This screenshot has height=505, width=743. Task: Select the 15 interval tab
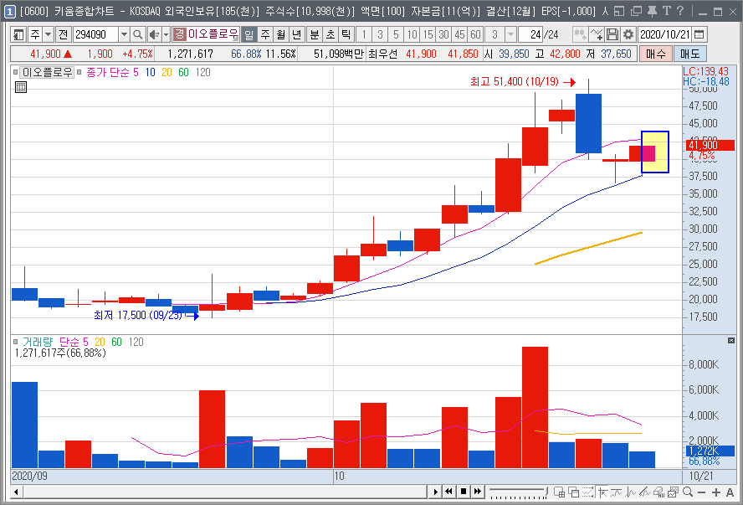point(428,34)
